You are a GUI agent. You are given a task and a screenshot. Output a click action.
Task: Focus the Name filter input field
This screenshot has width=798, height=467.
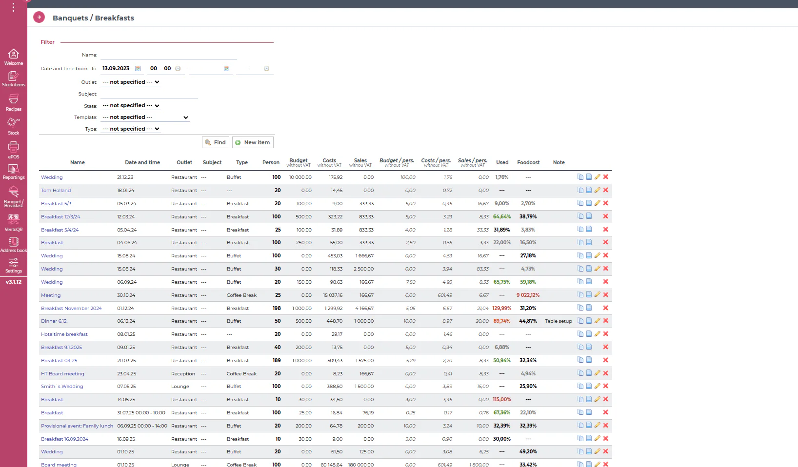tap(169, 55)
